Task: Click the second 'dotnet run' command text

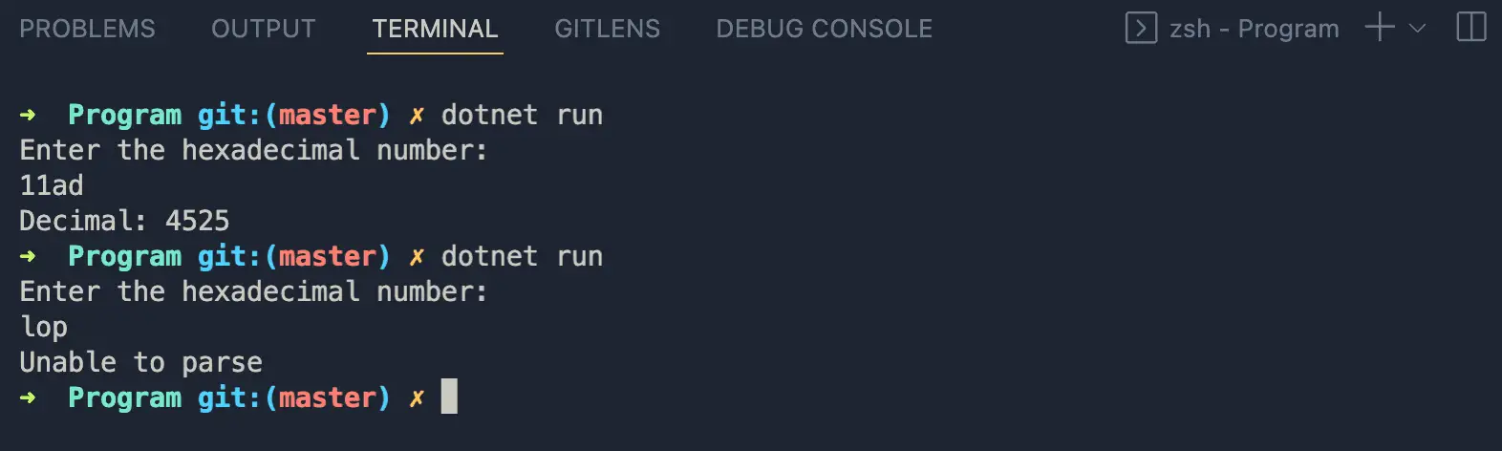Action: pos(522,256)
